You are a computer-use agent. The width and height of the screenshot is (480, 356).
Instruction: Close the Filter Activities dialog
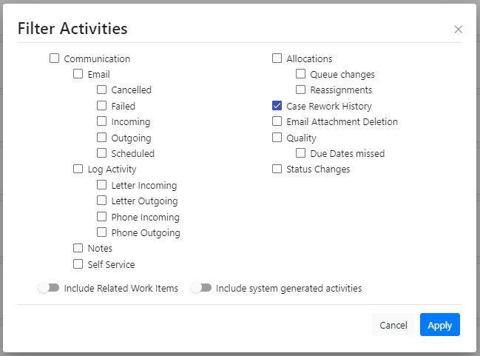(x=459, y=30)
